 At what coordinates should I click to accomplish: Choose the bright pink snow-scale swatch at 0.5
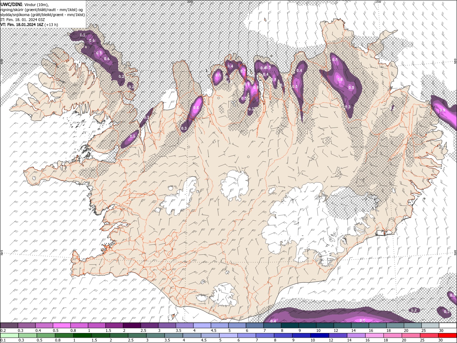click(61, 325)
